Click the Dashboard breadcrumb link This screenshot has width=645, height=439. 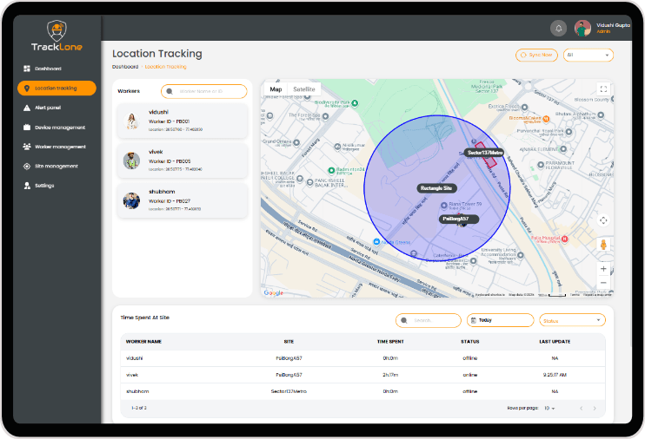(x=125, y=67)
